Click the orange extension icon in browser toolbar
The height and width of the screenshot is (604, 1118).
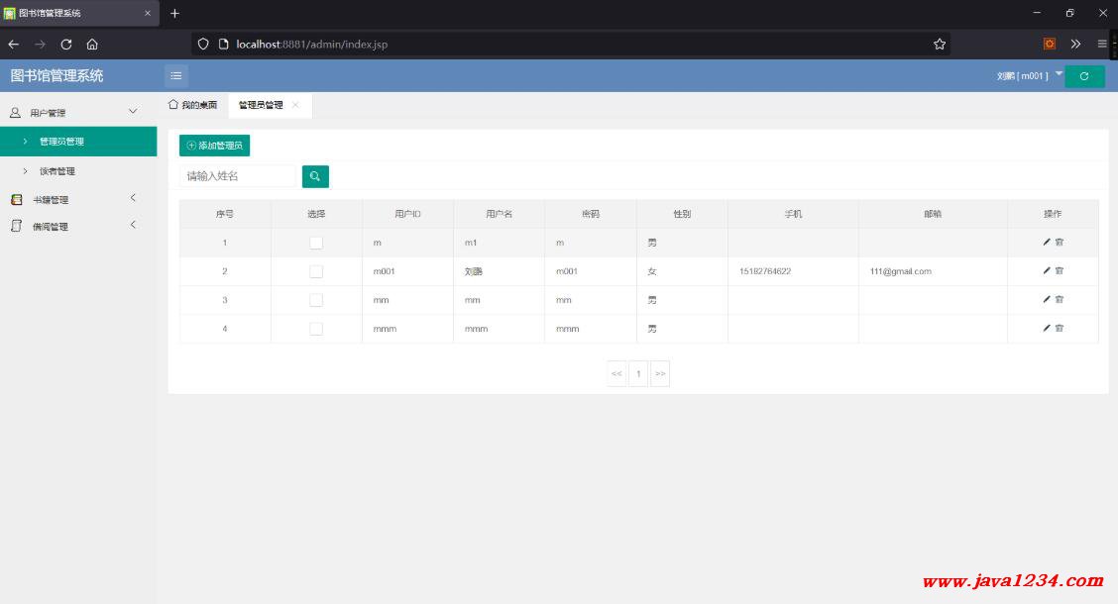tap(1050, 45)
